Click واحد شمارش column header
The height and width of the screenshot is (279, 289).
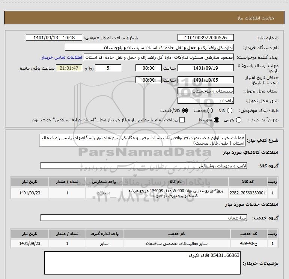click(x=104, y=182)
